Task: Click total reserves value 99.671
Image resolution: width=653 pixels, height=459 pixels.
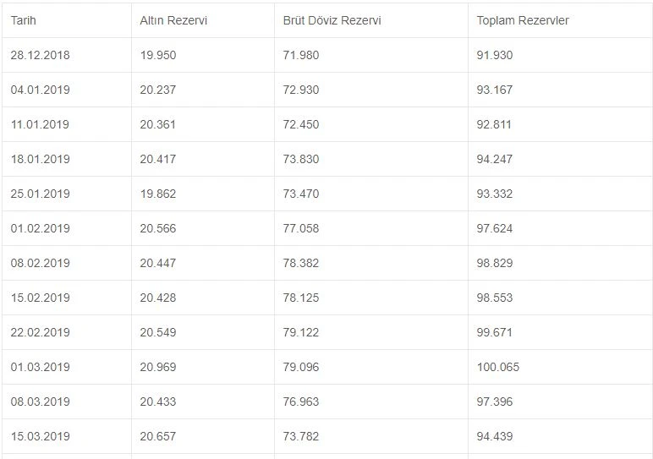Action: 495,332
